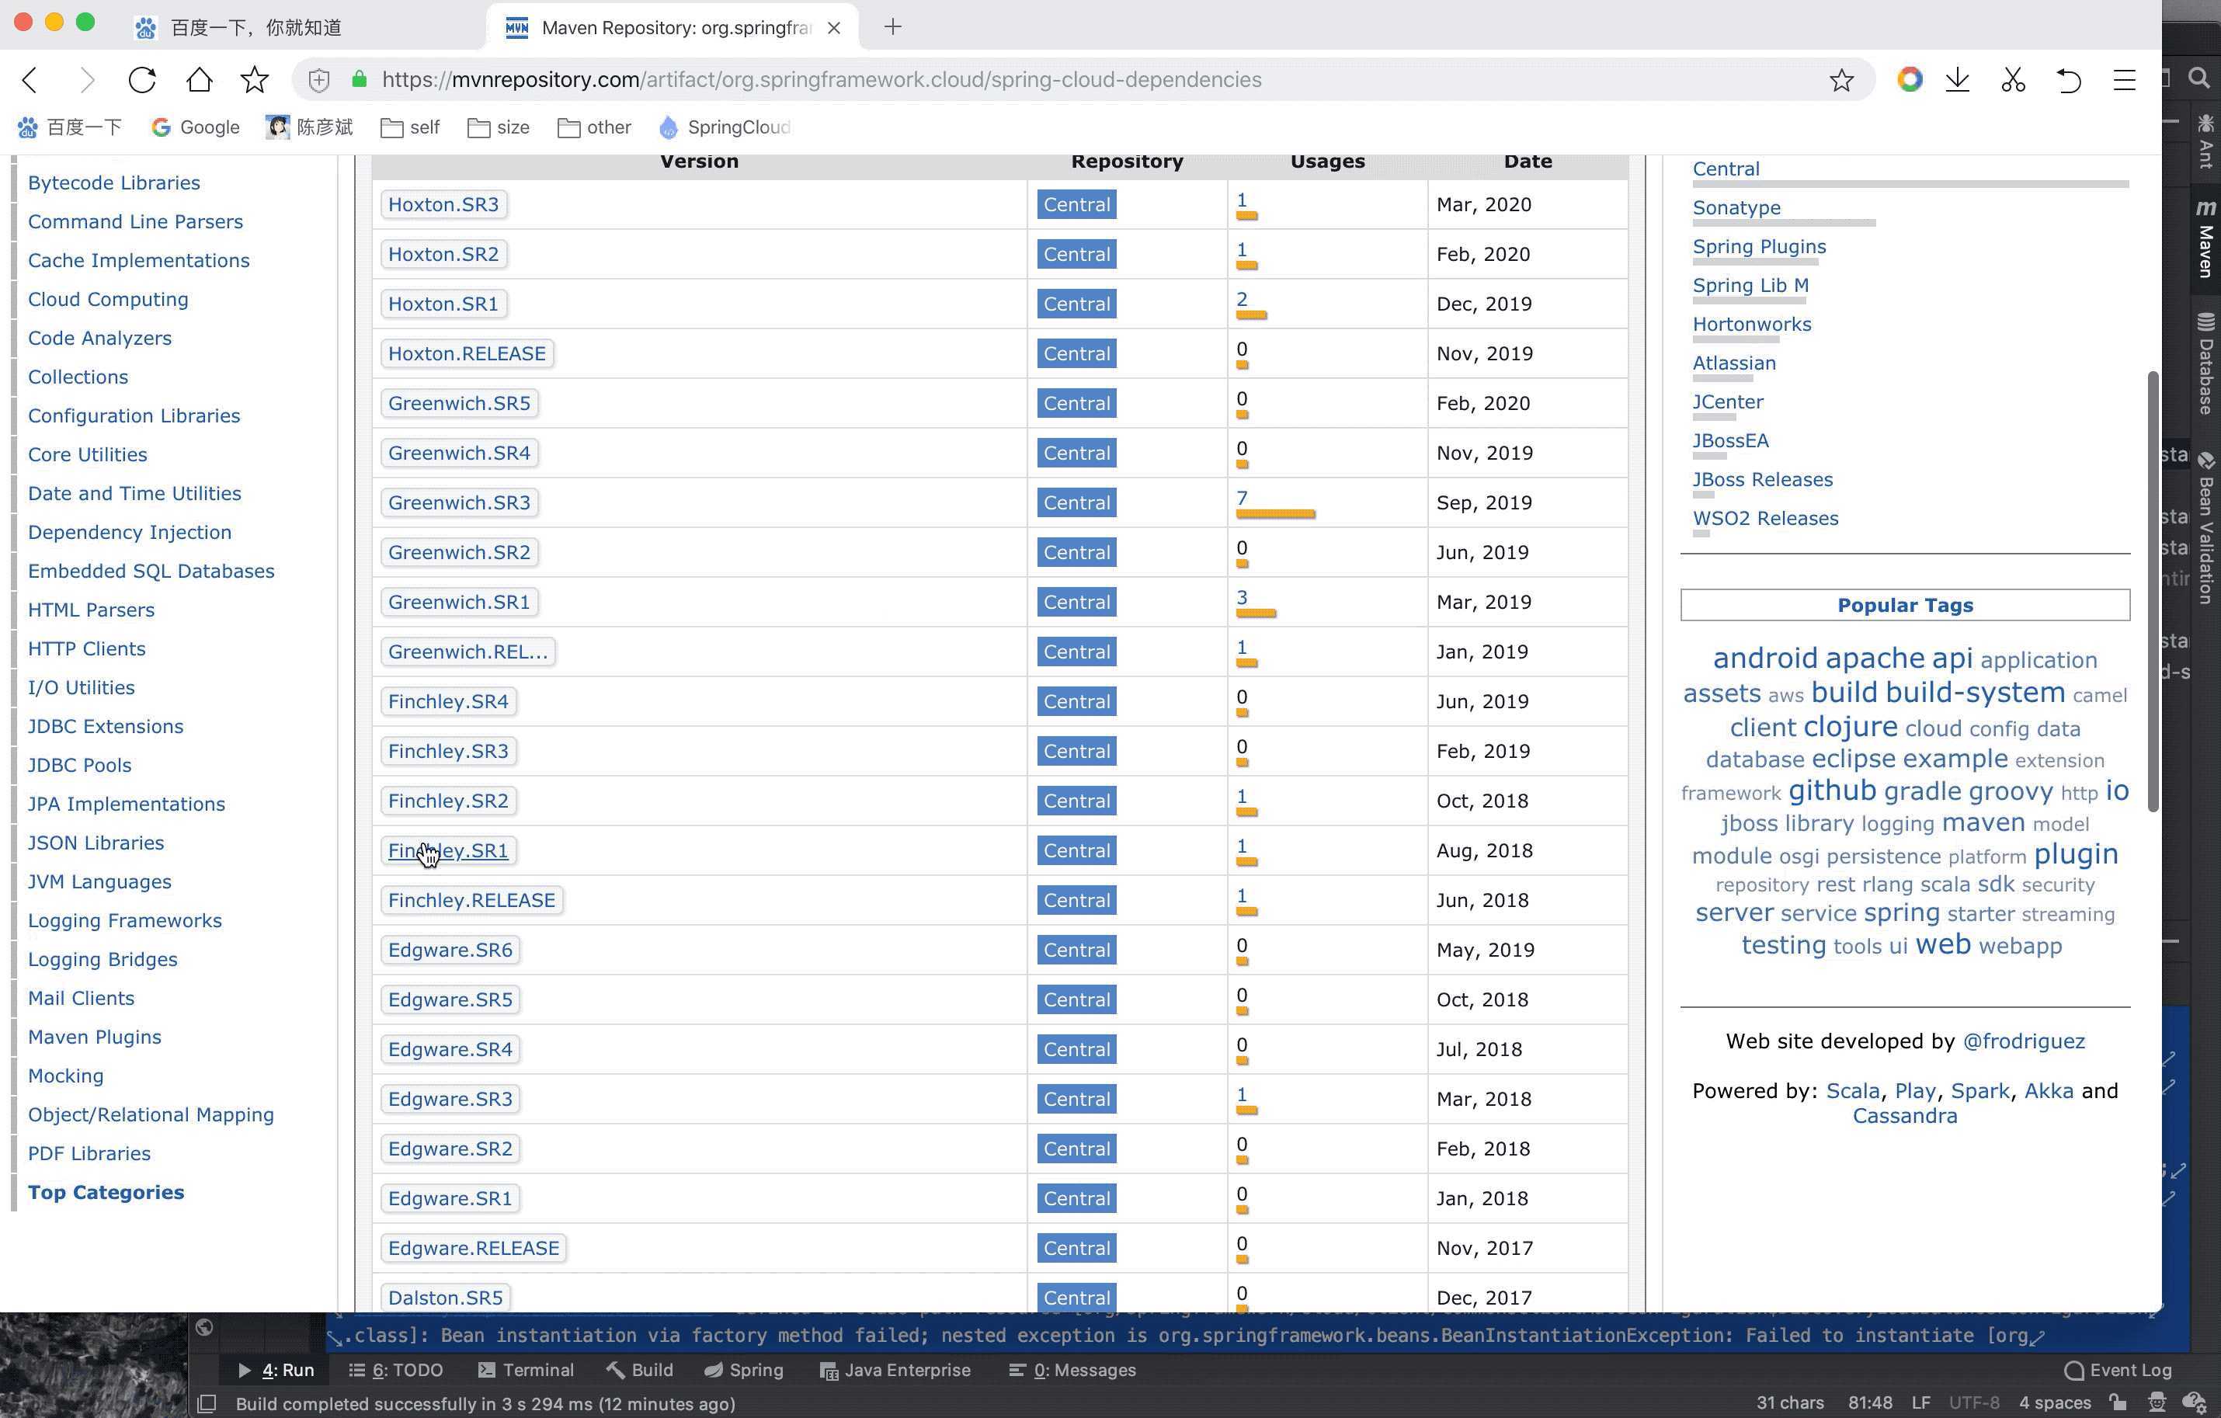2221x1418 pixels.
Task: Click the browser forward arrow
Action: point(87,80)
